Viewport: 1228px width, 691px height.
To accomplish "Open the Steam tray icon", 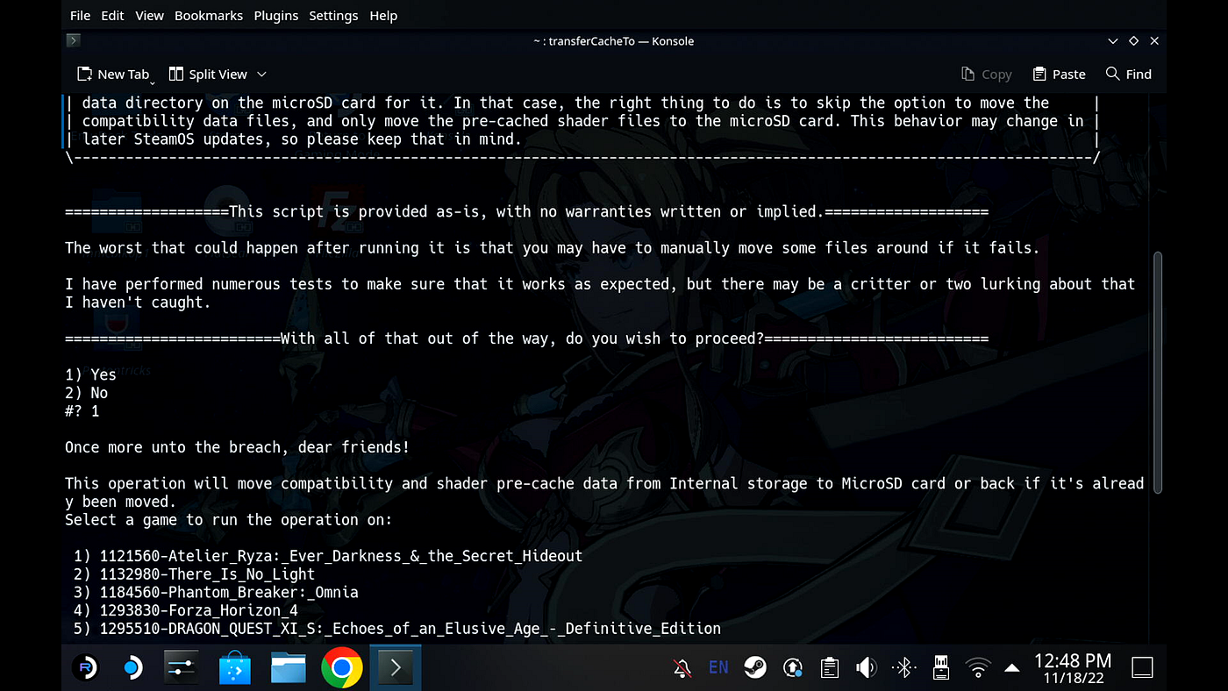I will point(755,668).
